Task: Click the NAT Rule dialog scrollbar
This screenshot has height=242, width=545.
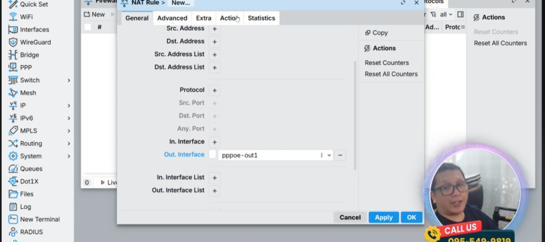Action: tap(355, 116)
